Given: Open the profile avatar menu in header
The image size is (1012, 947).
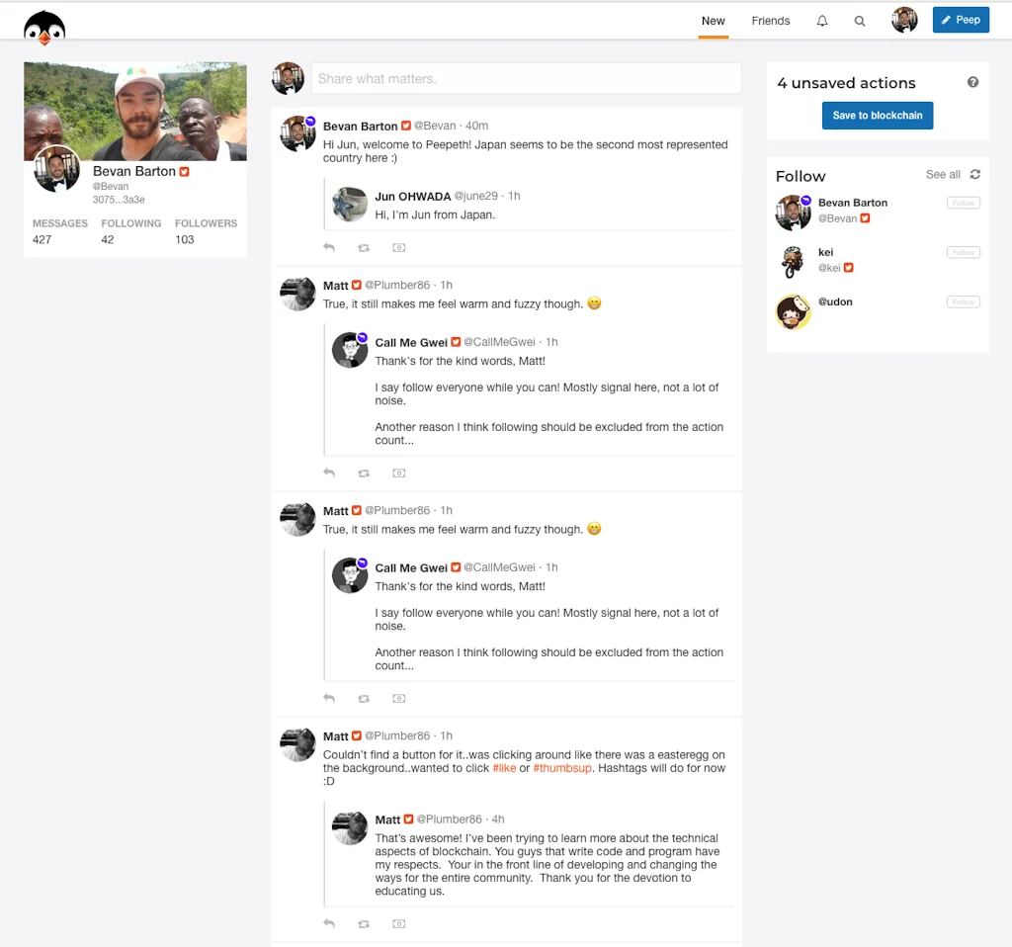Looking at the screenshot, I should coord(904,20).
